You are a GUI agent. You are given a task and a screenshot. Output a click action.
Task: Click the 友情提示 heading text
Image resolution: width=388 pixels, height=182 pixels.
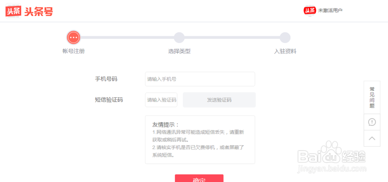[x=166, y=124]
